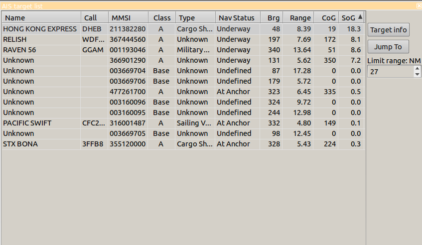Decrease limit range with down arrow
422x245 pixels.
417,75
